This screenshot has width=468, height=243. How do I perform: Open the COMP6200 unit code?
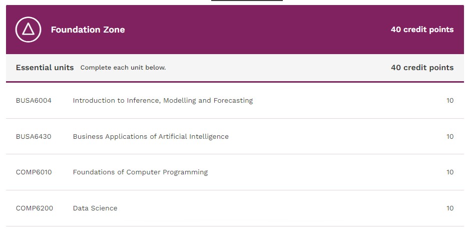(35, 208)
